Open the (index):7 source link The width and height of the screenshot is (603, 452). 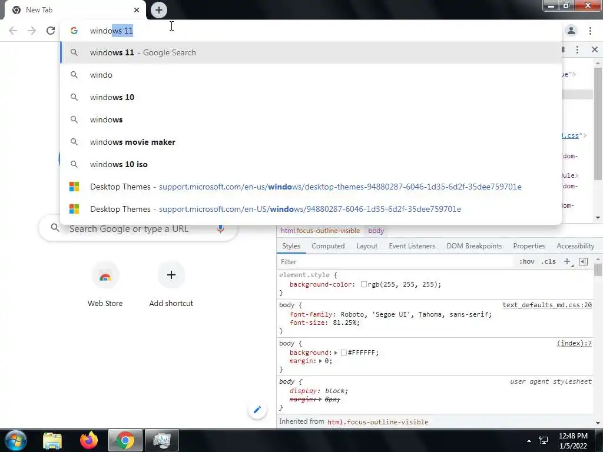point(574,343)
